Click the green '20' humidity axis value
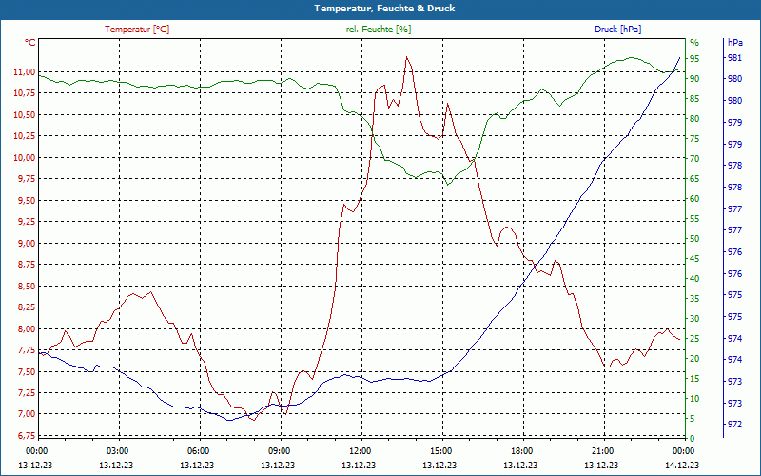 click(x=694, y=359)
